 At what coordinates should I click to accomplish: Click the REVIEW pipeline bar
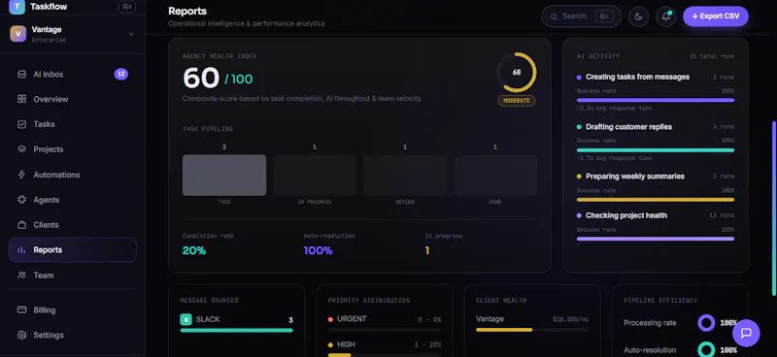click(405, 176)
